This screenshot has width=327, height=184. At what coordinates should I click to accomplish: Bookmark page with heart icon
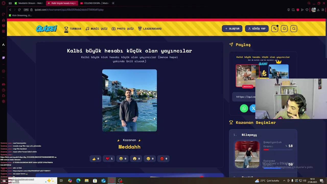click(x=307, y=10)
